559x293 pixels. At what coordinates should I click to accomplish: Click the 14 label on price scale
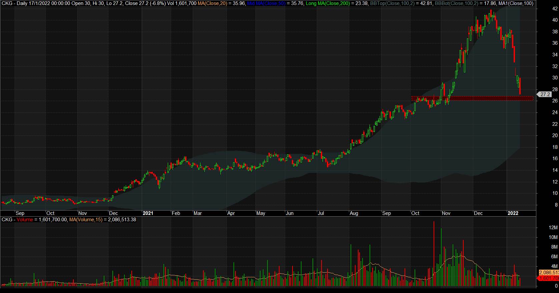pos(555,170)
